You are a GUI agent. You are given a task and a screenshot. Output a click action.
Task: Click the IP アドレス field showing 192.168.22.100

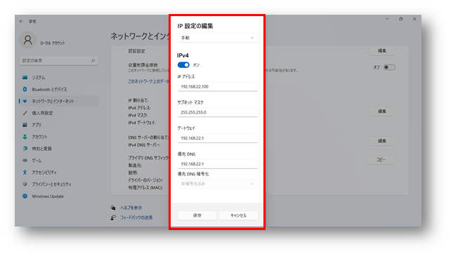[x=218, y=86]
